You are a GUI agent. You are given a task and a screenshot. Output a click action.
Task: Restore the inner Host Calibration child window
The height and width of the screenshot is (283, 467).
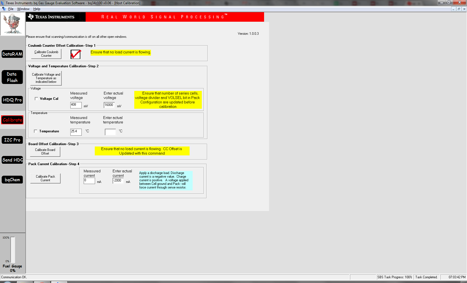(x=459, y=9)
